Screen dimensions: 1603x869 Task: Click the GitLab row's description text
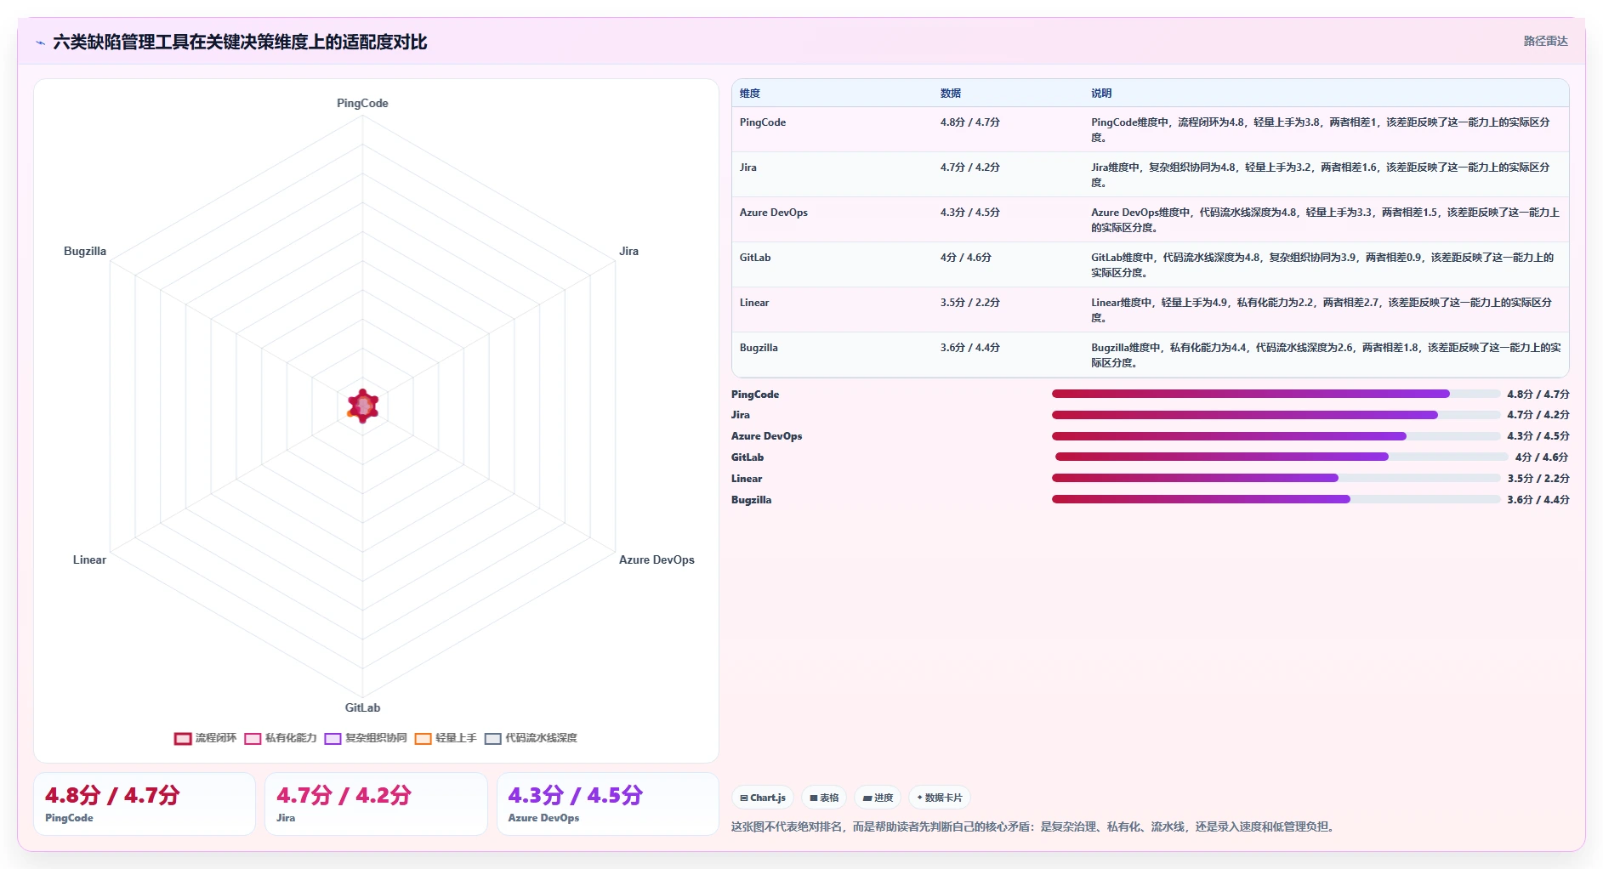tap(1322, 265)
